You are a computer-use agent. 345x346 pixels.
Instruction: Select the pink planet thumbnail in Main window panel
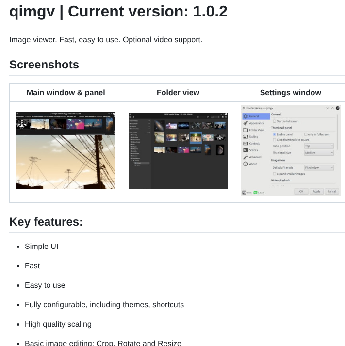pyautogui.click(x=75, y=124)
